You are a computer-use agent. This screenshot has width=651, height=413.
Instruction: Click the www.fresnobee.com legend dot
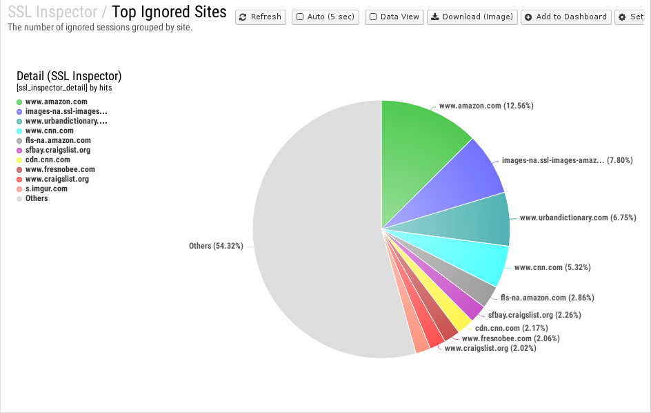pos(19,170)
